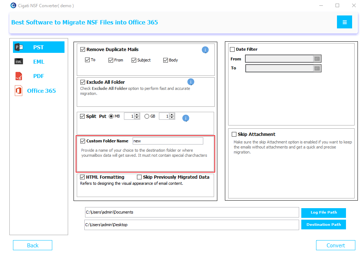Click the PDF format icon

click(x=19, y=76)
